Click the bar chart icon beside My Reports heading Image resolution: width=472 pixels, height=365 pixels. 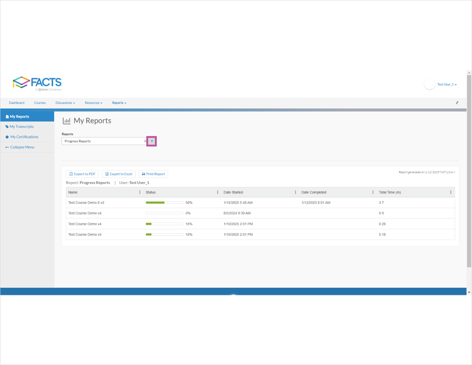click(x=67, y=121)
